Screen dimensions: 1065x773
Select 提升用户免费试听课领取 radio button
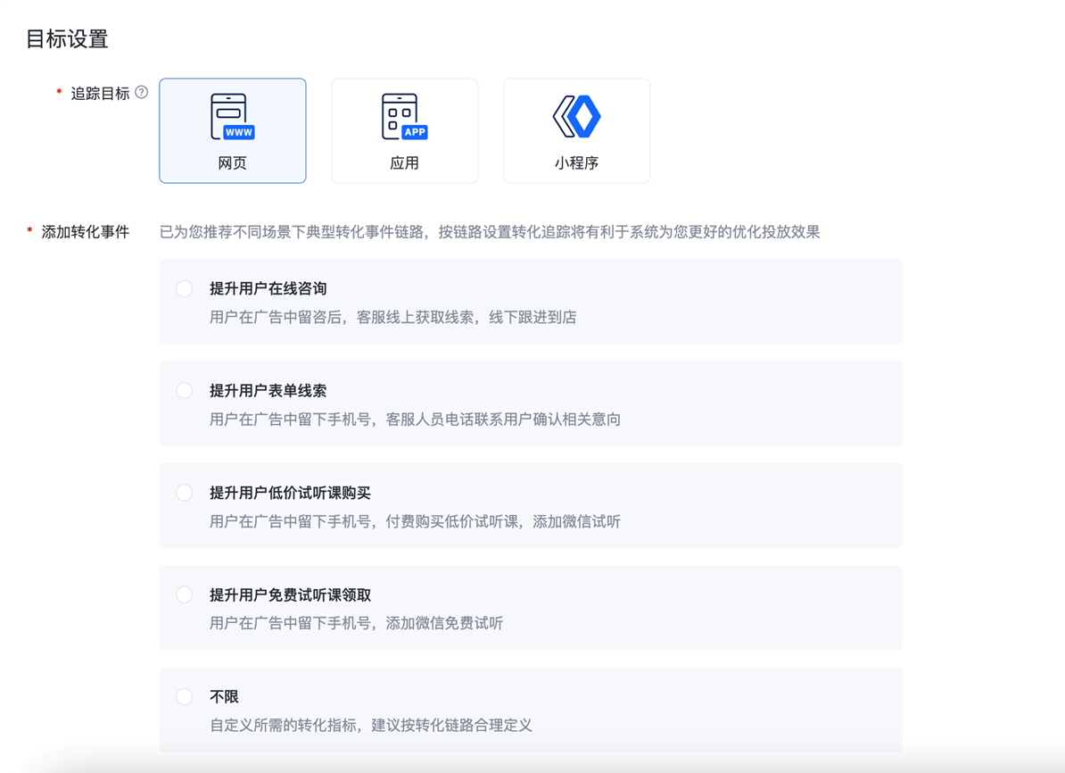[185, 594]
